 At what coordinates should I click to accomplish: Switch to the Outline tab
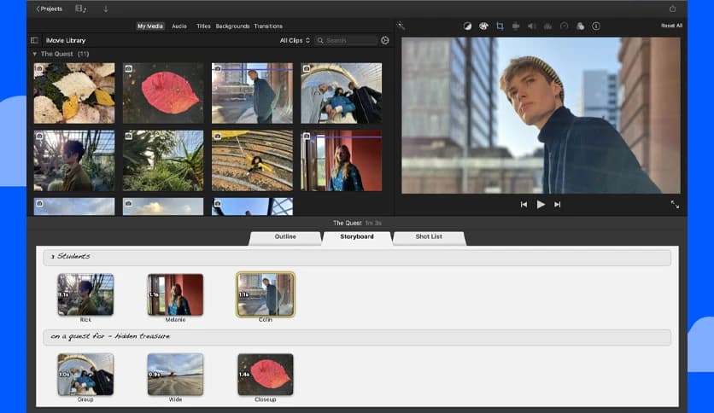pyautogui.click(x=285, y=238)
